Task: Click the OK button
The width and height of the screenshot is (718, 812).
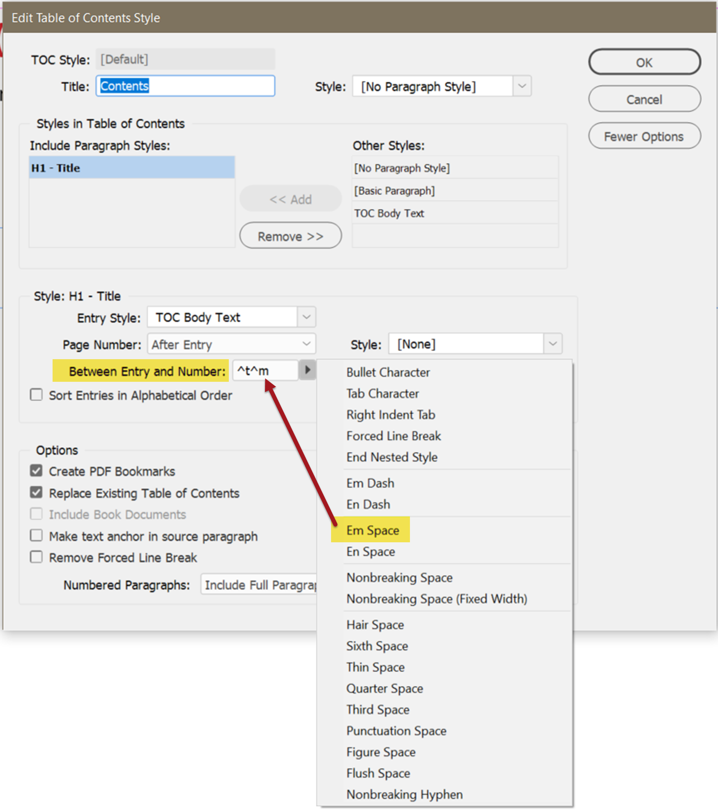Action: pyautogui.click(x=644, y=62)
